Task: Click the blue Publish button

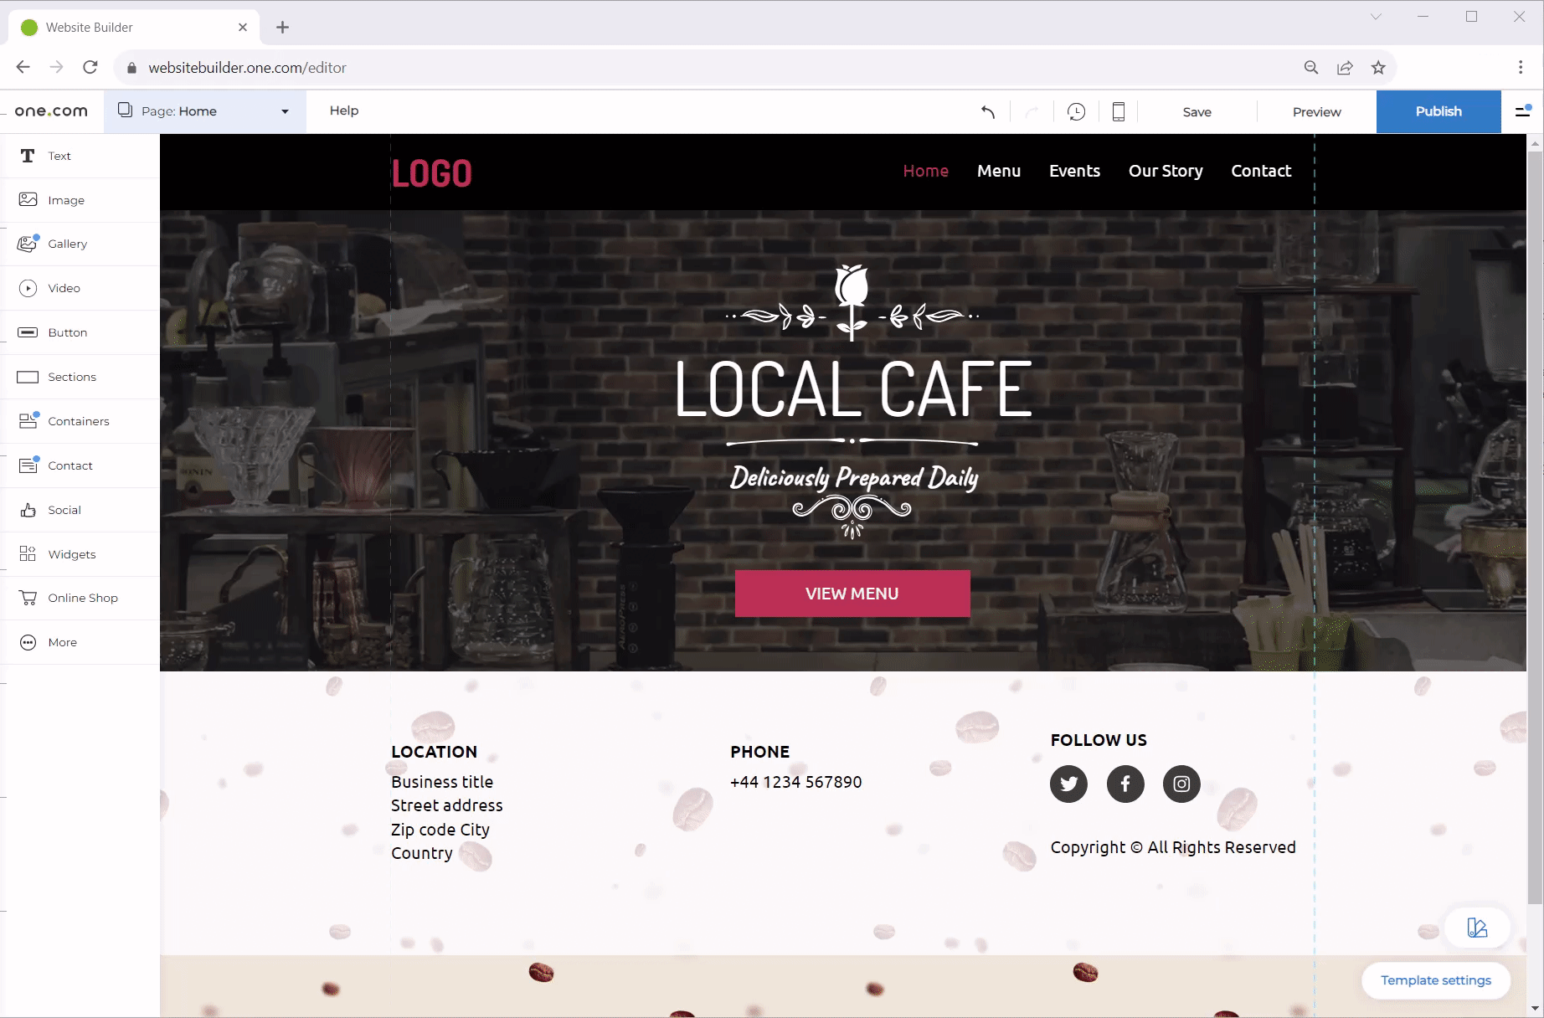Action: tap(1438, 111)
